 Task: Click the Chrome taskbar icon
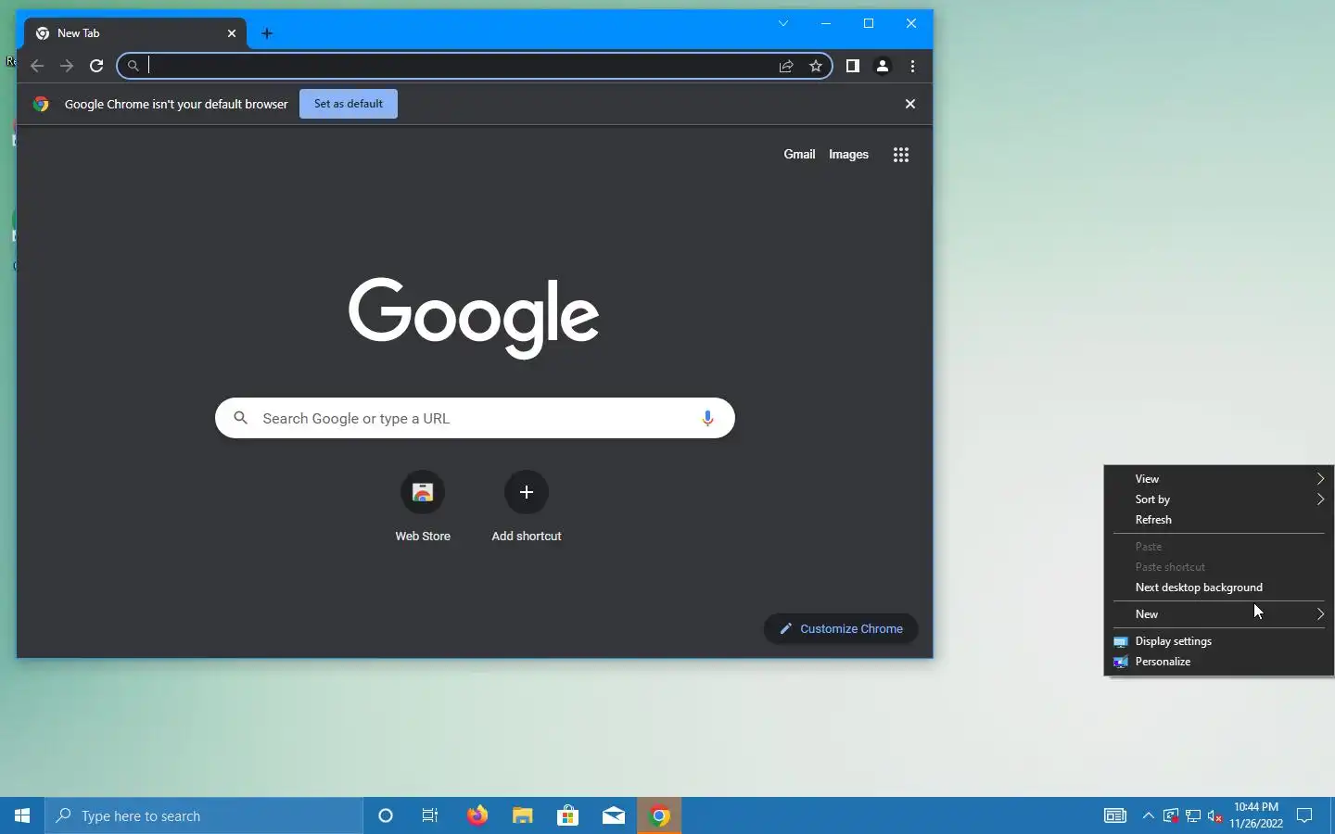[659, 815]
